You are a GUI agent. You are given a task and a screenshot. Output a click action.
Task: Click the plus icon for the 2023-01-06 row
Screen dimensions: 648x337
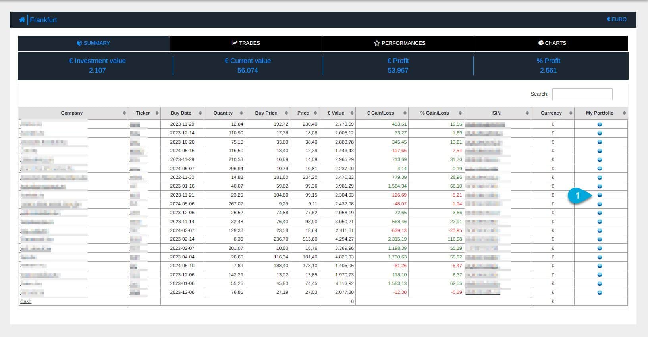600,284
